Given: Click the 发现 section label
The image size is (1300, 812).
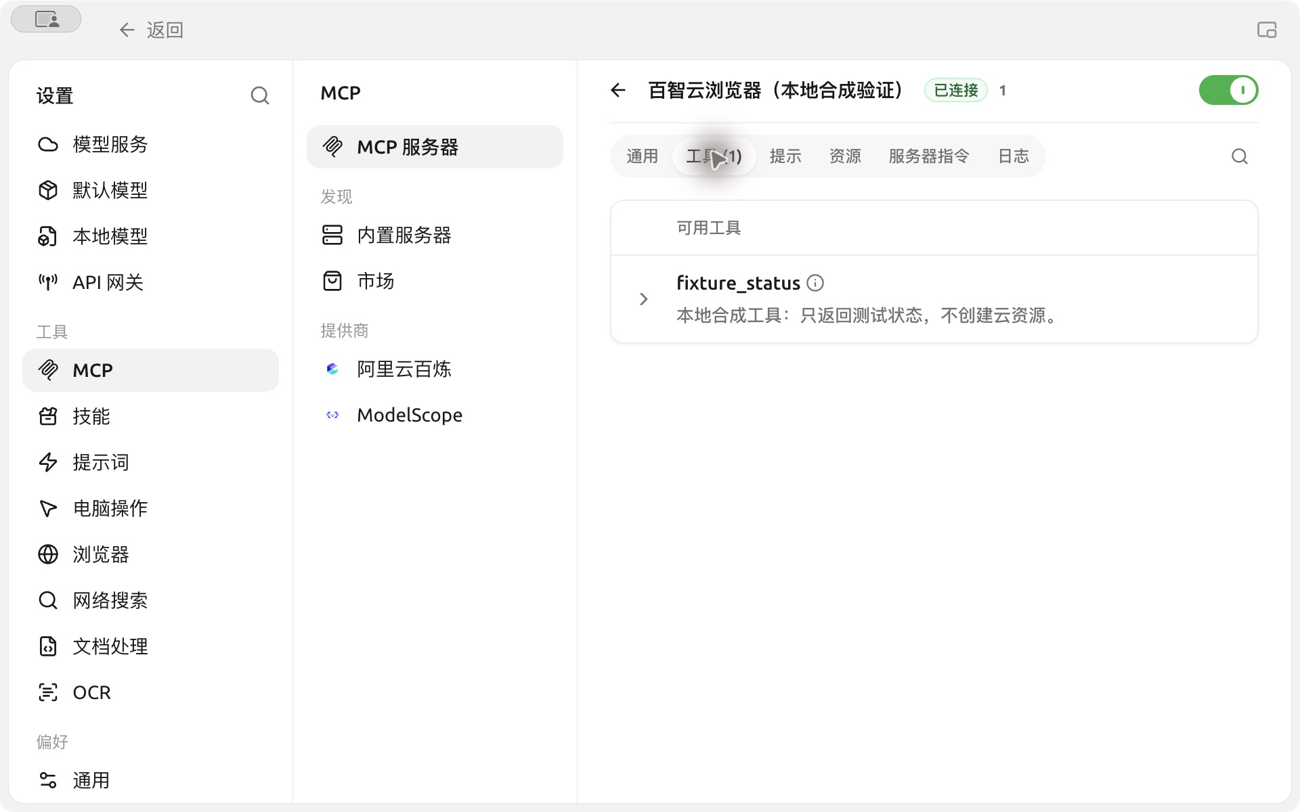Looking at the screenshot, I should [337, 196].
